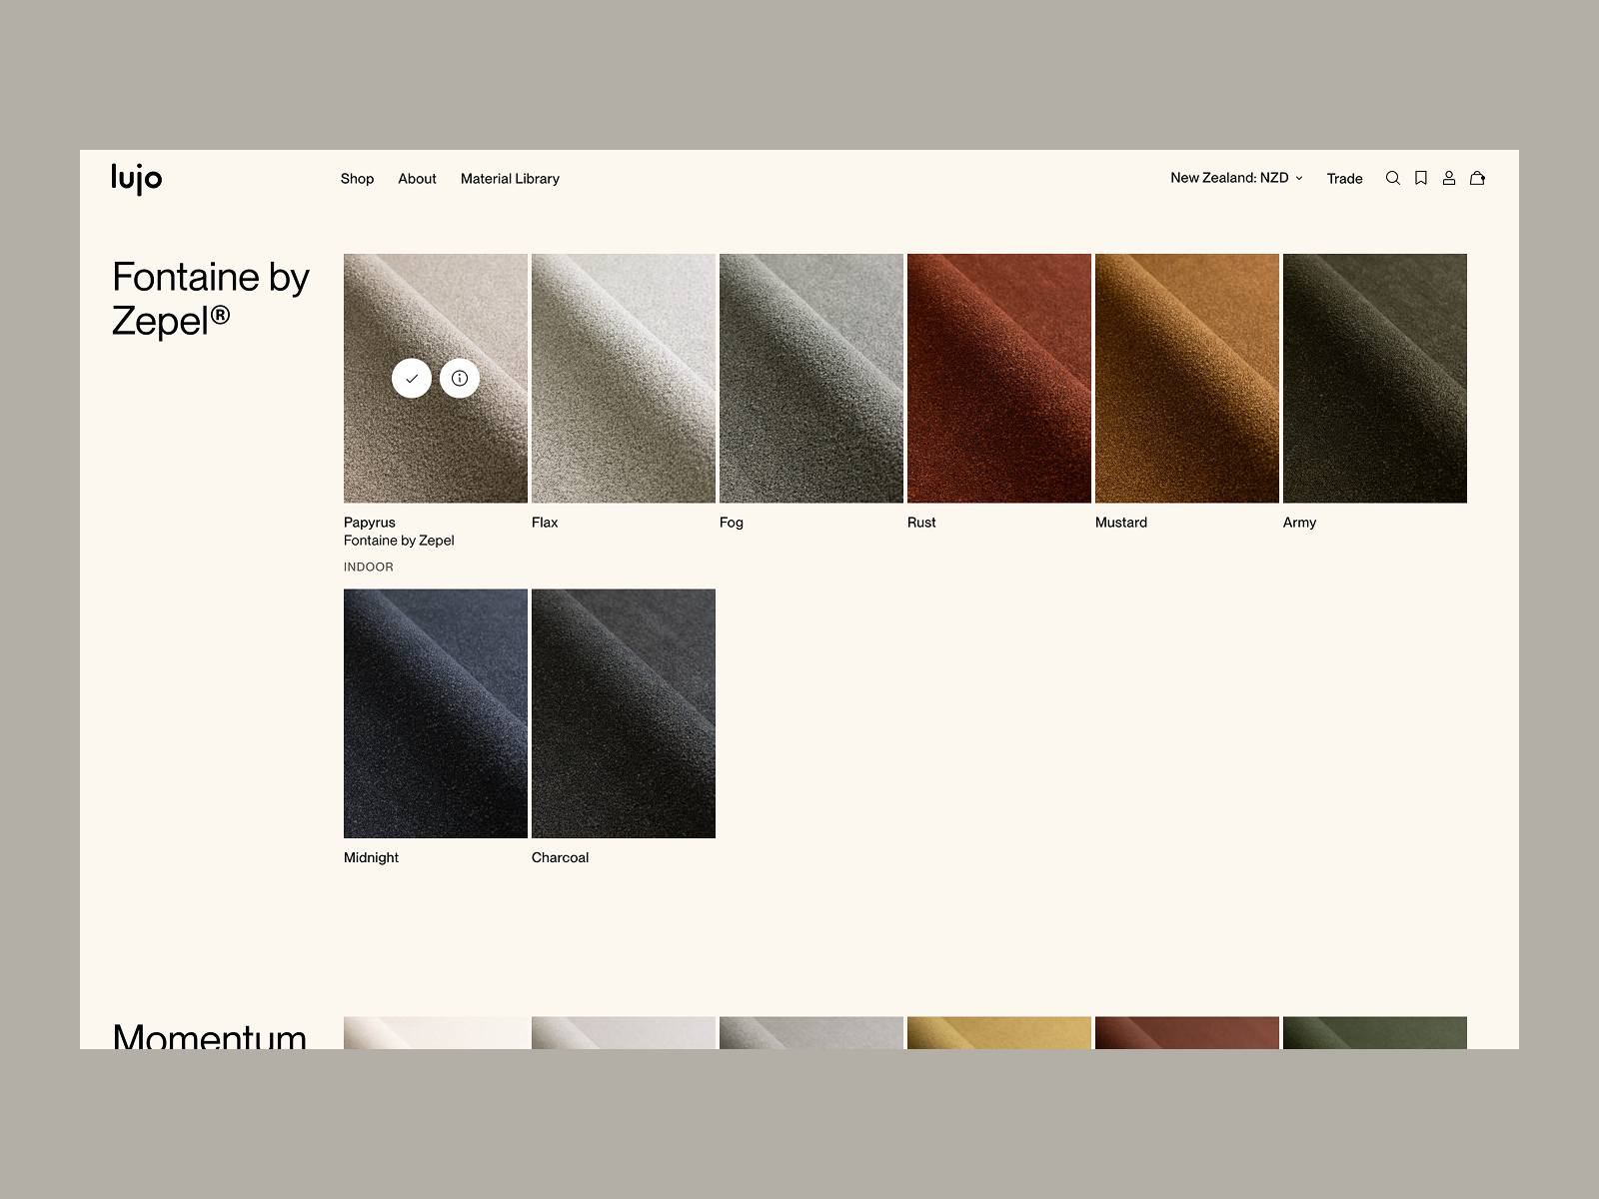The width and height of the screenshot is (1599, 1199).
Task: Open the green Momentum fabric thumbnail
Action: [x=1375, y=1033]
